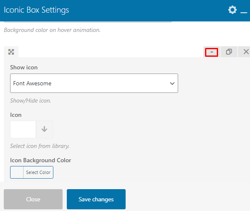Click the Select Color button
Viewport: 250px width, 211px height.
[x=38, y=172]
